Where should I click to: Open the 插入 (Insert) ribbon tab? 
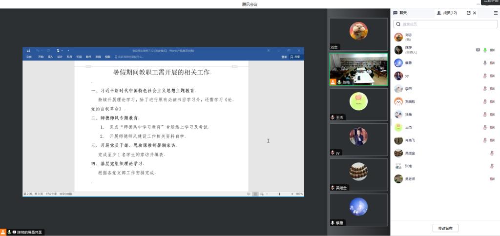50,57
